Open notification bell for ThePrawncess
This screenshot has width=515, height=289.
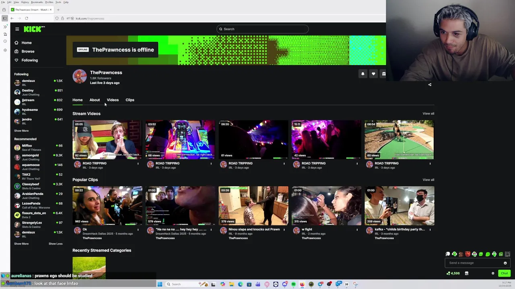coord(363,74)
